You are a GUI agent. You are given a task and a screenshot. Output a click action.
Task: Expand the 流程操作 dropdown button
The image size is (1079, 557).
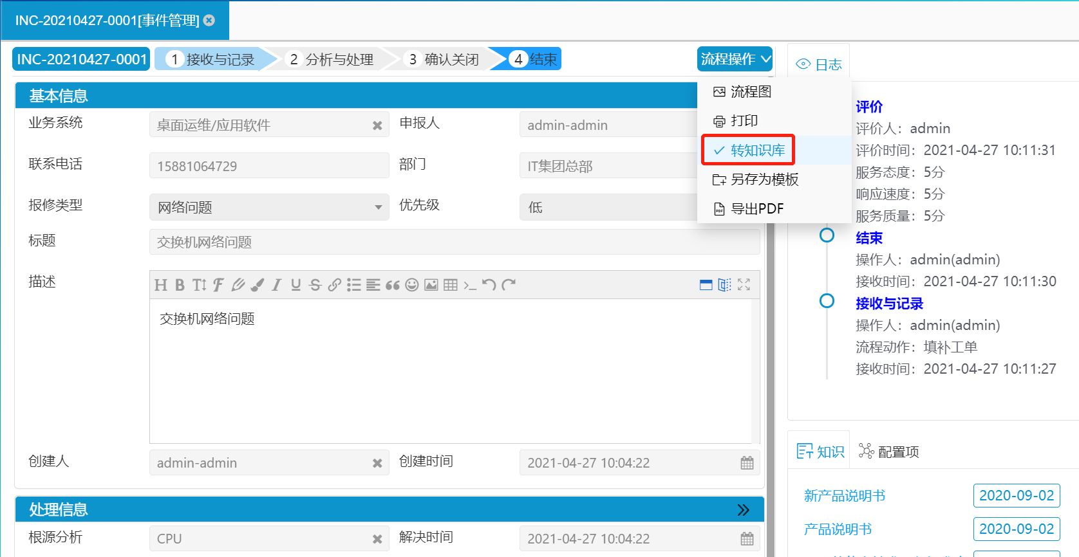[735, 59]
